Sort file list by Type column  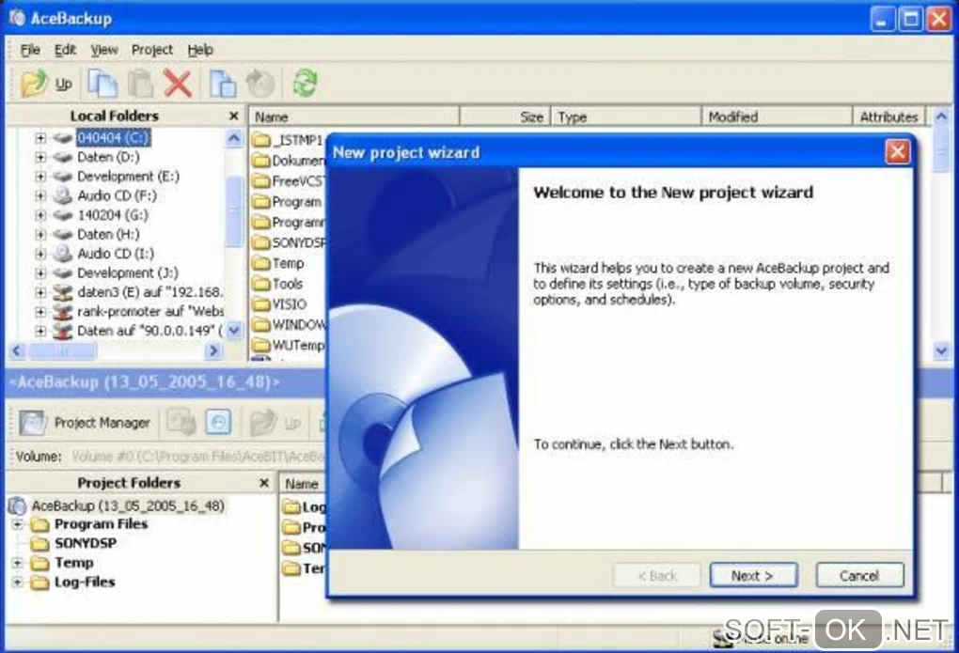[625, 117]
